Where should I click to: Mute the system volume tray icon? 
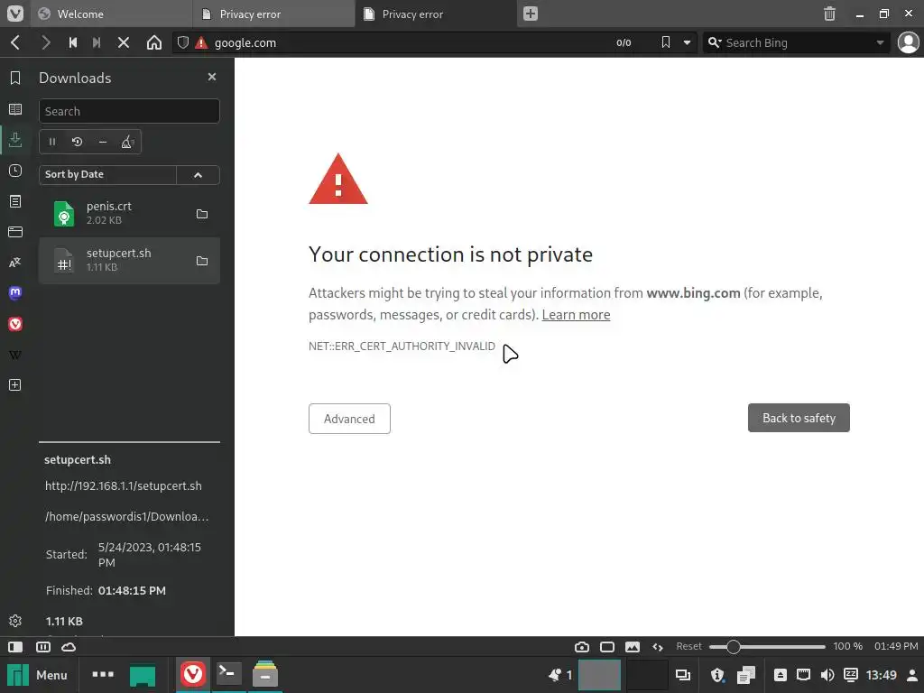pos(827,675)
